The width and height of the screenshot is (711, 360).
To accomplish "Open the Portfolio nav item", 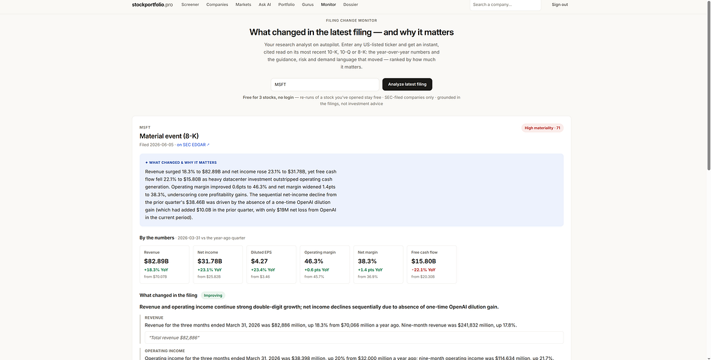I will [286, 5].
